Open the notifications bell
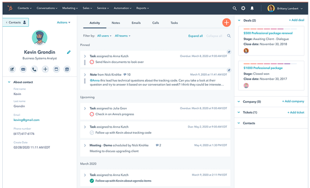Image resolution: width=310 pixels, height=188 pixels. tap(252, 8)
